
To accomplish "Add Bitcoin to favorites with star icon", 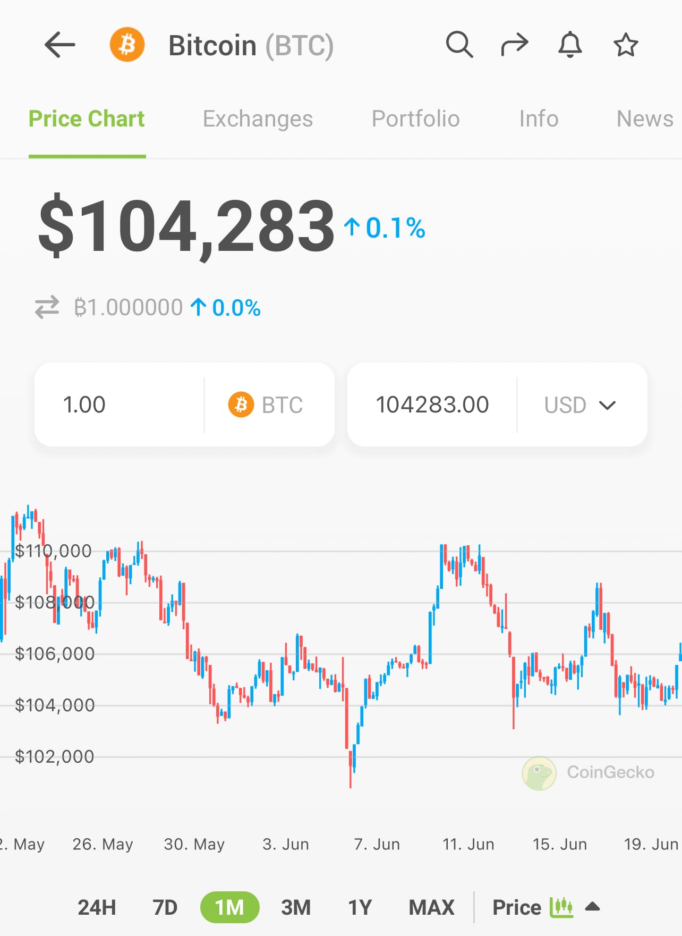I will (x=626, y=45).
